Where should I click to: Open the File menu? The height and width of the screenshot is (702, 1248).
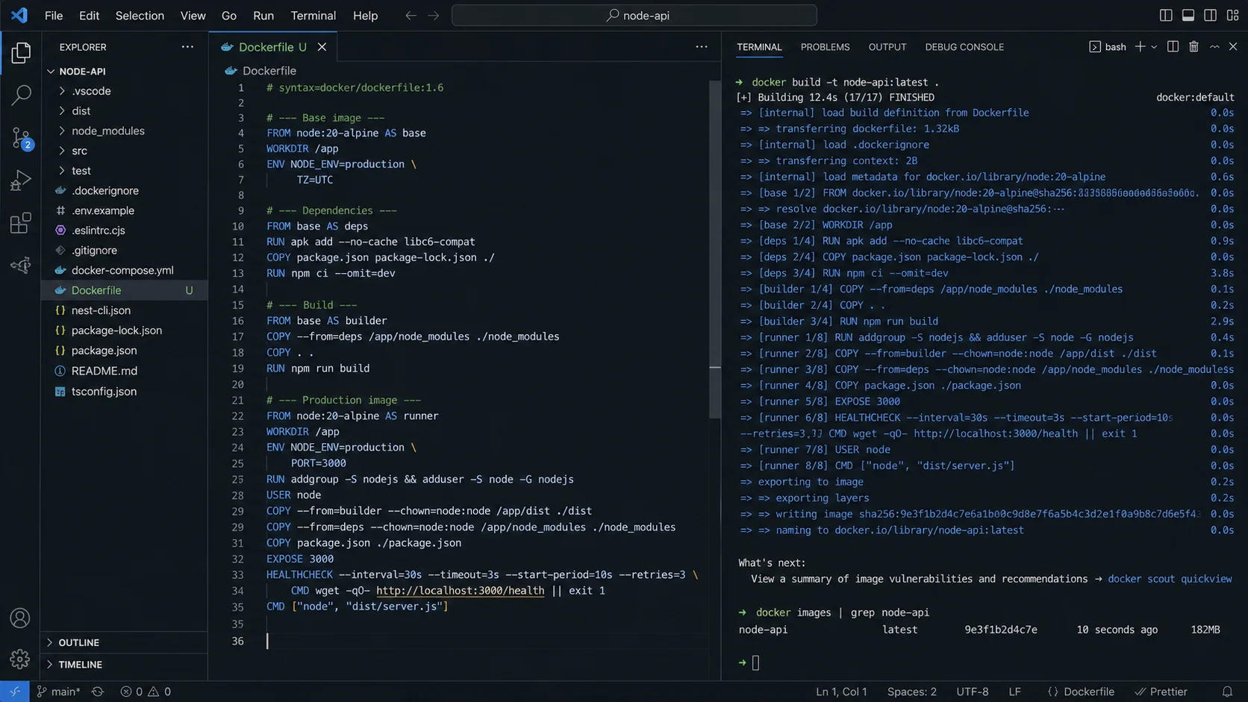click(x=54, y=15)
